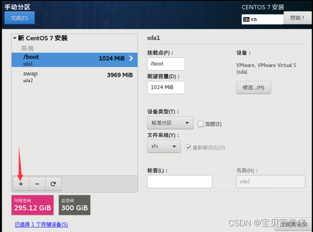Select the swap sda2 partition row
This screenshot has width=313, height=232.
[x=75, y=76]
